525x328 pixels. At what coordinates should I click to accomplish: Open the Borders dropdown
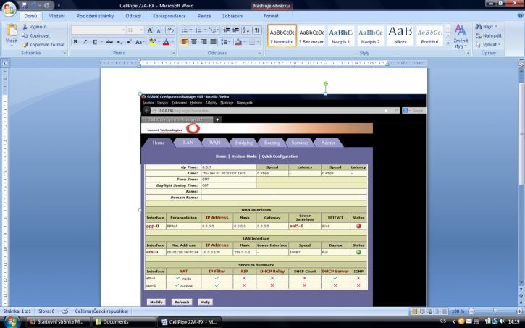[258, 42]
